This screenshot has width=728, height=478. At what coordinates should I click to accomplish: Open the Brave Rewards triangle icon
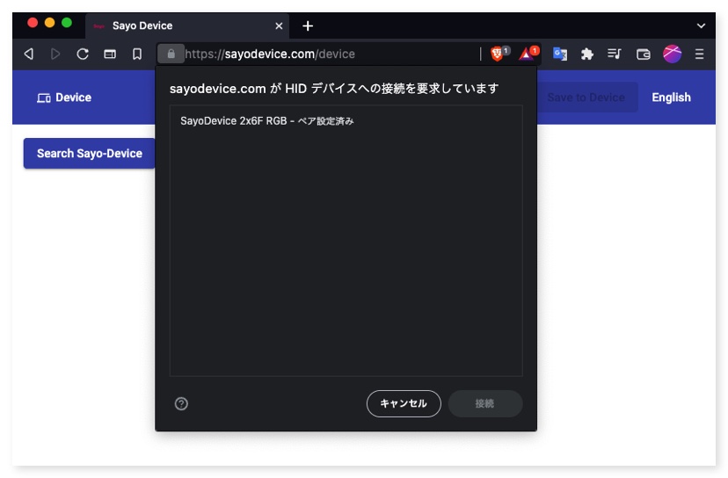[528, 54]
